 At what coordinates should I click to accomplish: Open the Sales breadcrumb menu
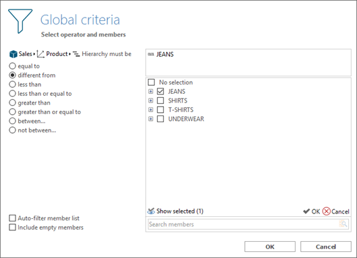tap(34, 54)
